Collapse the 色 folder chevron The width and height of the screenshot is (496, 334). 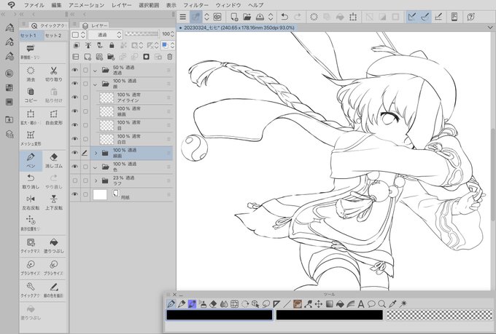tap(96, 167)
